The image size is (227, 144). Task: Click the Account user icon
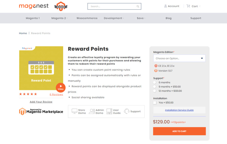pos(165,6)
